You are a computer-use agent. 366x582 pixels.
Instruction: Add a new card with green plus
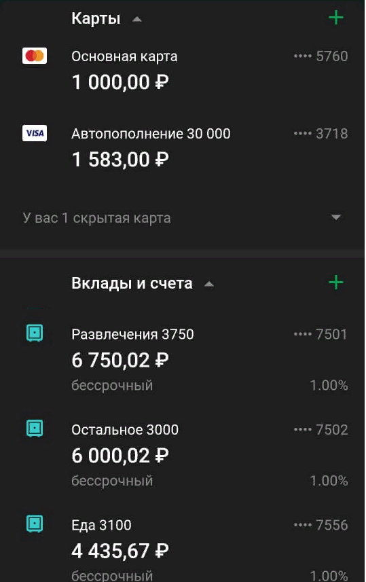(336, 18)
